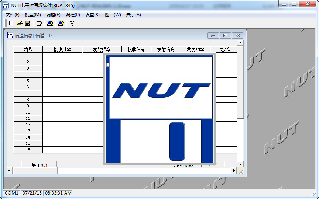
Task: Maximize the 信道信息 child window
Action: (x=226, y=36)
